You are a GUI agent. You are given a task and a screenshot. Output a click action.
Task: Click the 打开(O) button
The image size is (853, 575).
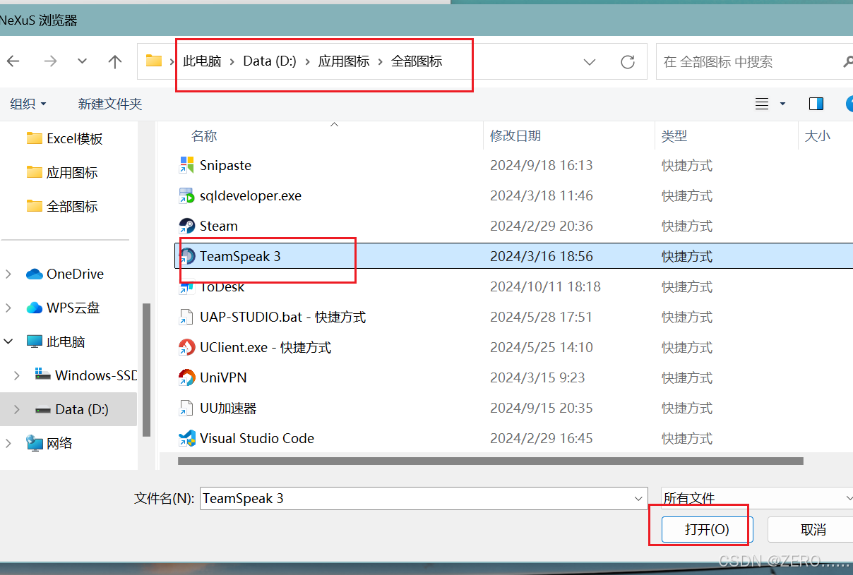point(707,529)
